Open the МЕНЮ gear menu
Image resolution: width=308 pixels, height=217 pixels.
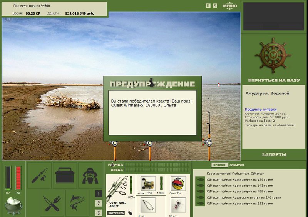pyautogui.click(x=229, y=6)
